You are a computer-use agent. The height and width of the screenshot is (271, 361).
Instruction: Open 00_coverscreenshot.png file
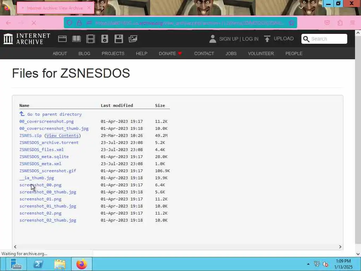point(47,121)
